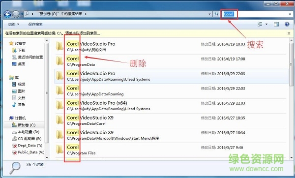Open the 图片 (Pictures) library

(22, 91)
